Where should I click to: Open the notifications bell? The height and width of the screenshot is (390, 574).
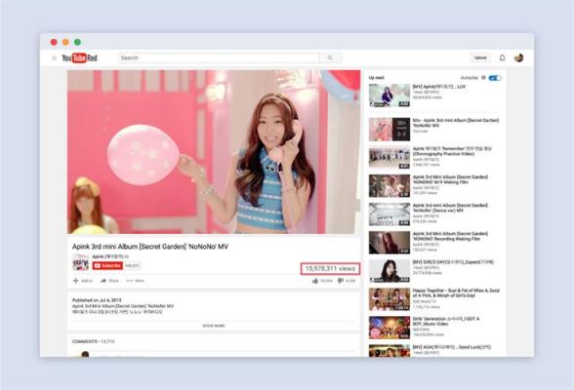click(502, 58)
